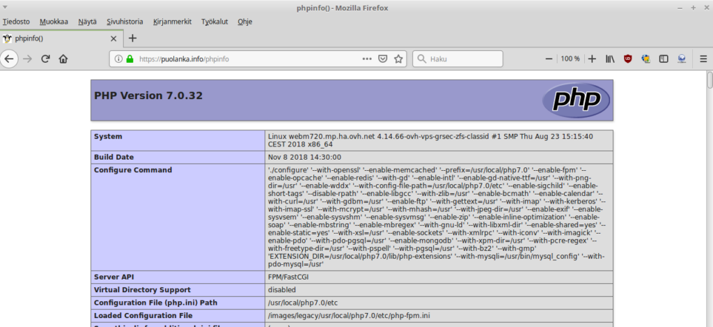Click the vertical scrollbar thumb
Viewport: 713px width, 327px height.
pyautogui.click(x=710, y=79)
